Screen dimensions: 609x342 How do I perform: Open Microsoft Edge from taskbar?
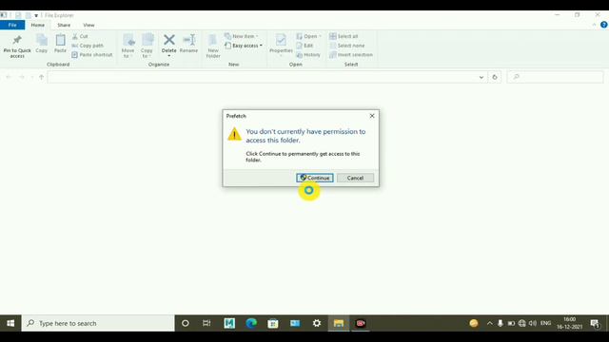[251, 323]
